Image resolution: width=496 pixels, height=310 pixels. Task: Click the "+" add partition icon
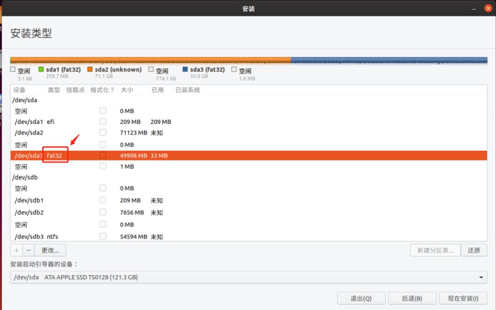(x=16, y=250)
